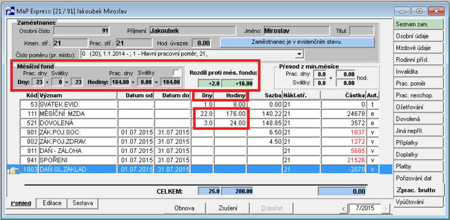Minimize the MaP Express window
Image resolution: width=450 pixels, height=220 pixels.
[402, 11]
